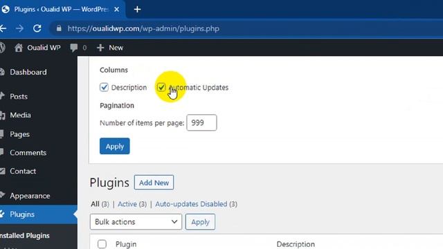Click the Pages sidebar icon
This screenshot has width=443, height=249.
click(1, 133)
